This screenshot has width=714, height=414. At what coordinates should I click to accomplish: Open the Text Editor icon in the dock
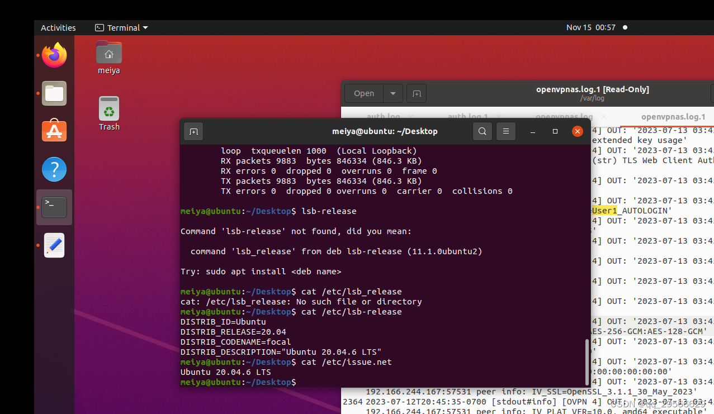(x=54, y=245)
